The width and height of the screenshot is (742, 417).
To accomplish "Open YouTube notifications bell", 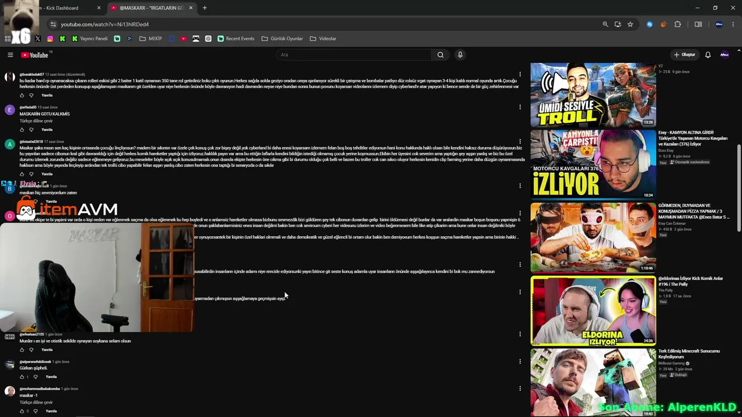I will tap(708, 55).
